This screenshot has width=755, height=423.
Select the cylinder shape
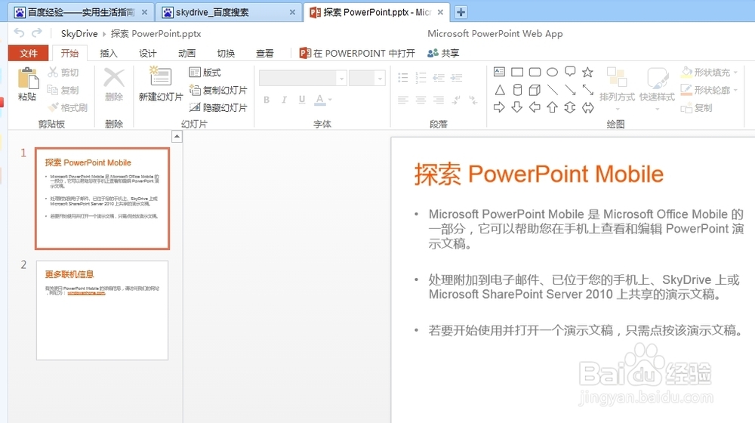pyautogui.click(x=517, y=90)
